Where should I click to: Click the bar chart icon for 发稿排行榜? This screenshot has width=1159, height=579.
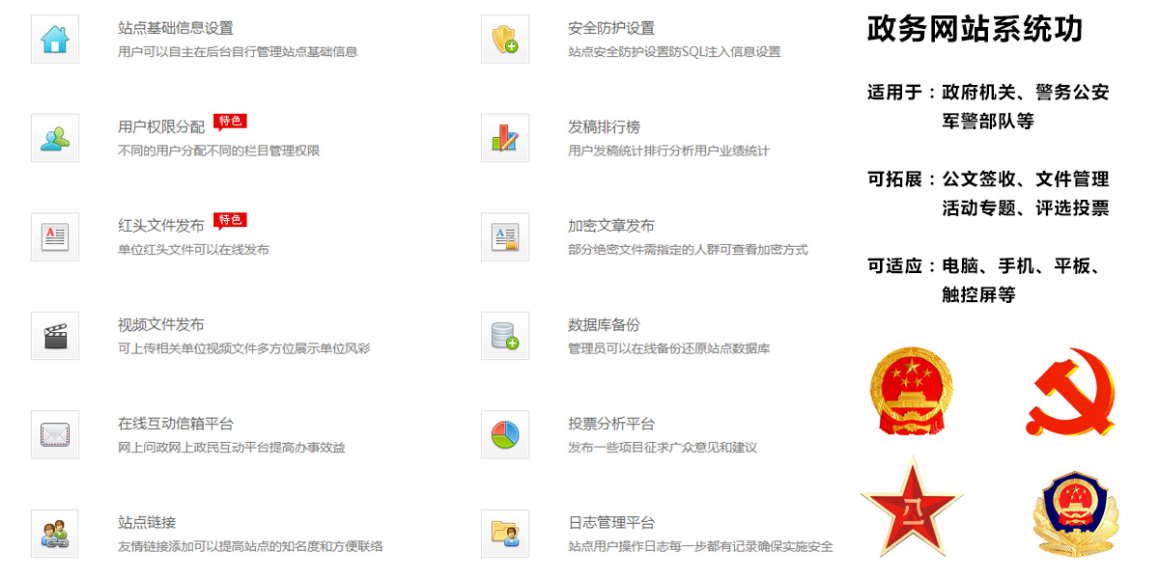coord(505,138)
